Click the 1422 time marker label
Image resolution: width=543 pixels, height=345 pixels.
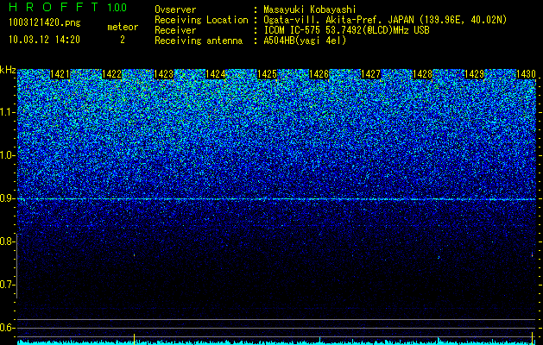click(111, 74)
